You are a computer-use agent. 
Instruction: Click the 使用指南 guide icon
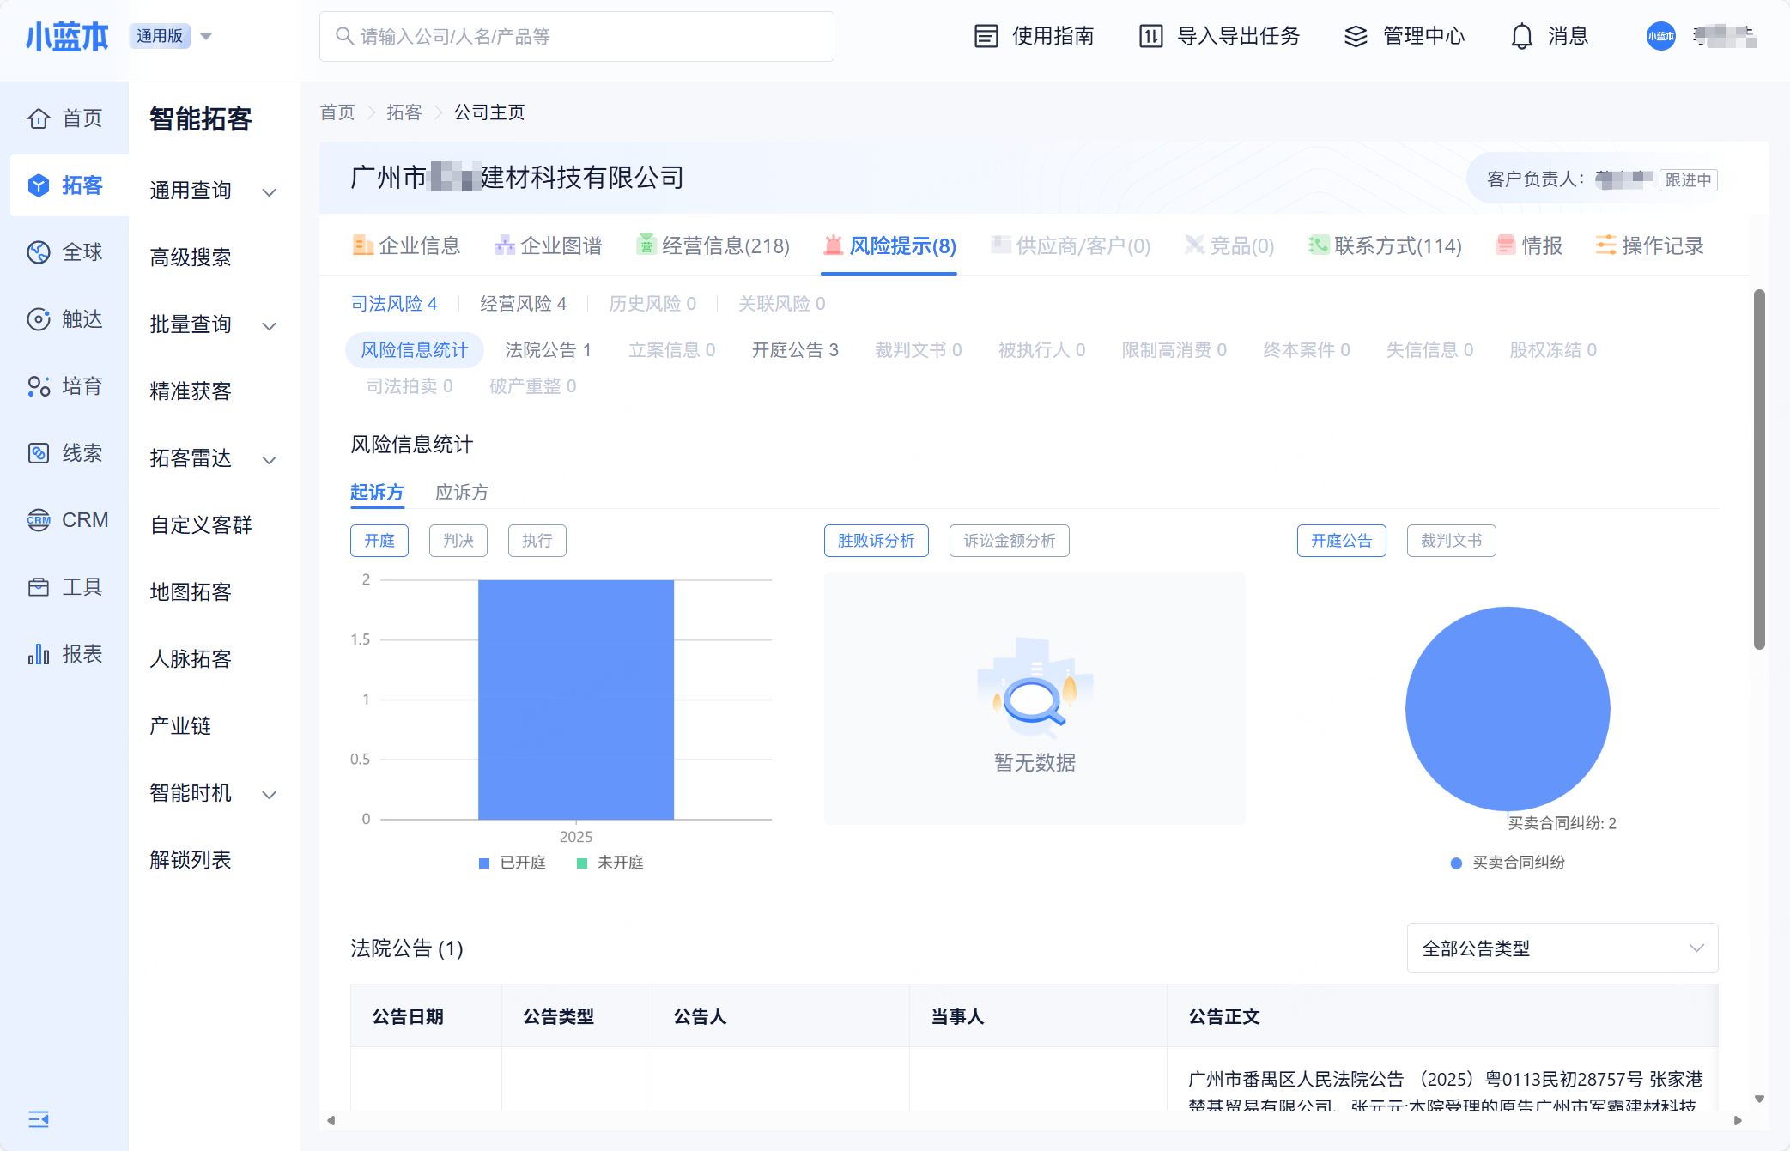tap(986, 36)
